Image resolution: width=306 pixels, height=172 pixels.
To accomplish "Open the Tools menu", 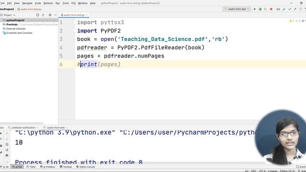I will tap(66, 3).
